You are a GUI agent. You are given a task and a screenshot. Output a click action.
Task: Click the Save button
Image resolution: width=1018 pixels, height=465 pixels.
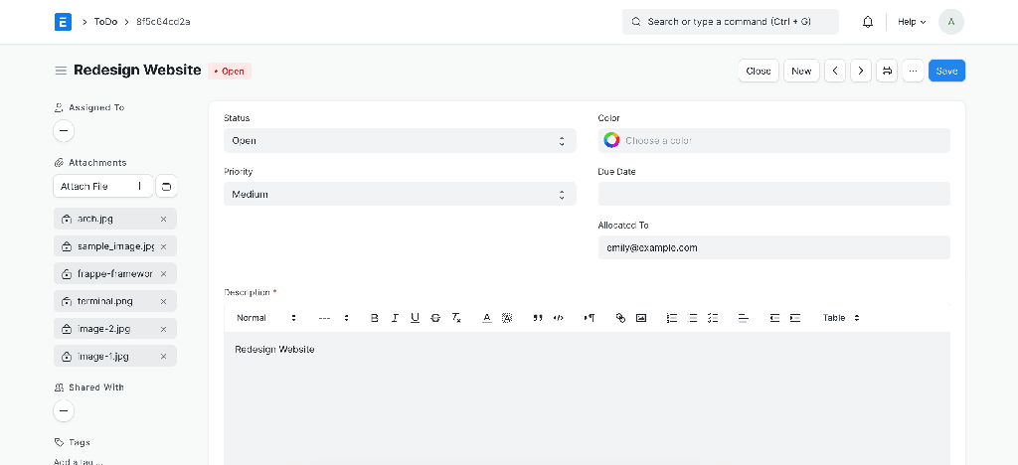click(x=946, y=71)
